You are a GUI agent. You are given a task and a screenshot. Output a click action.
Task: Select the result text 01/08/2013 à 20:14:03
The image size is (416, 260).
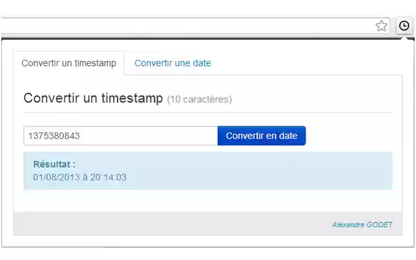(80, 177)
